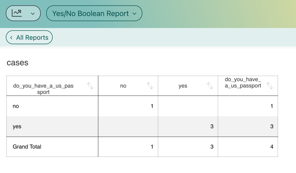The width and height of the screenshot is (296, 173).
Task: Expand the chart type dropdown chevron
Action: pyautogui.click(x=33, y=14)
